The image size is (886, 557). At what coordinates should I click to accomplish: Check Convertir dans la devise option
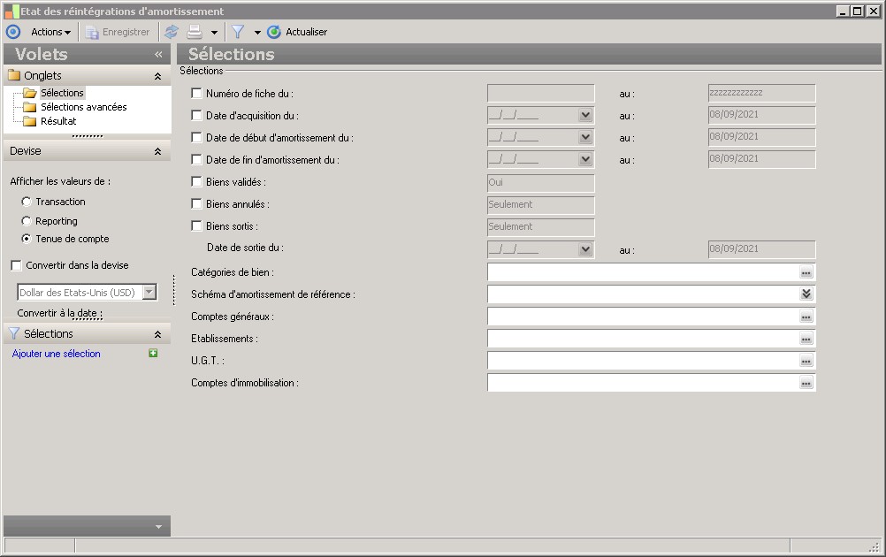tap(16, 265)
